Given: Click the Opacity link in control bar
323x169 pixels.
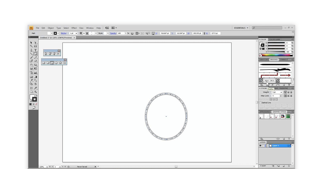Looking at the screenshot, I should coord(113,33).
